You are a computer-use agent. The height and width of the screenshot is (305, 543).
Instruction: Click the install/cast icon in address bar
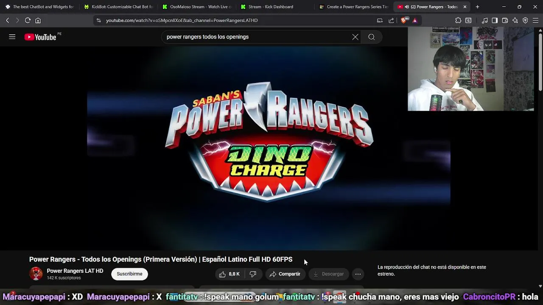tap(380, 20)
